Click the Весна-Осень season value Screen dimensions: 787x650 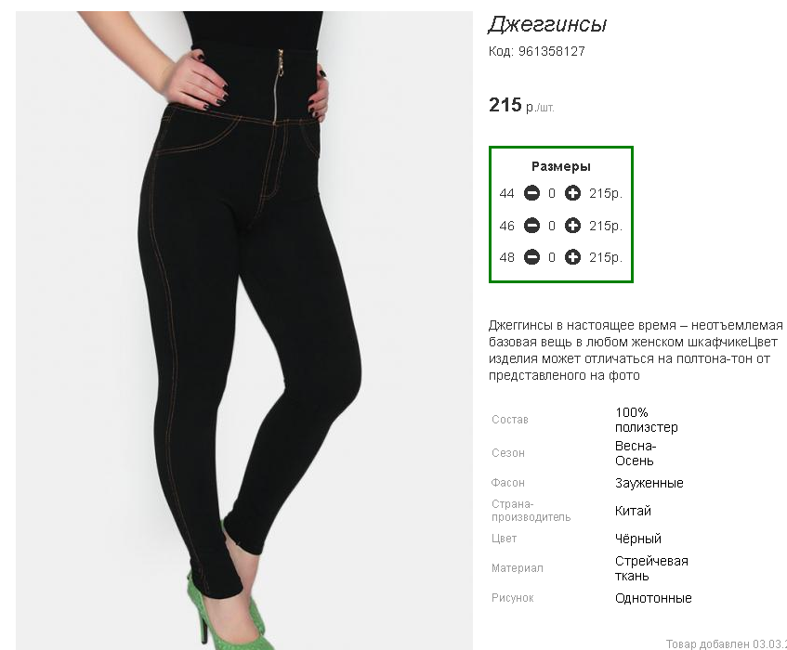[x=636, y=453]
